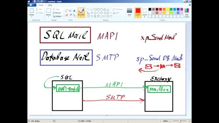Click the zoom slider handle
219x123 pixels.
coord(180,121)
